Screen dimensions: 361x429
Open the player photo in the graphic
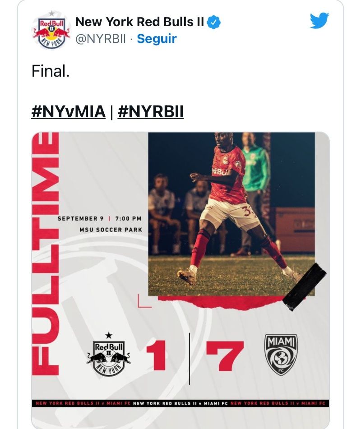click(231, 214)
